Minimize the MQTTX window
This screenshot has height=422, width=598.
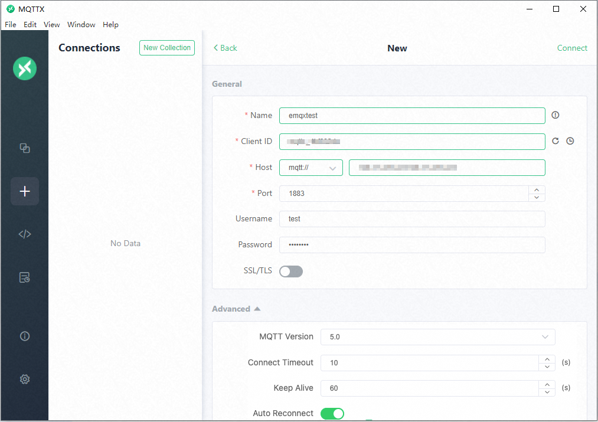pyautogui.click(x=530, y=9)
